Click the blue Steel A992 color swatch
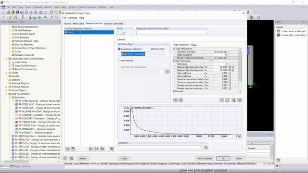The height and width of the screenshot is (173, 308). [278, 35]
